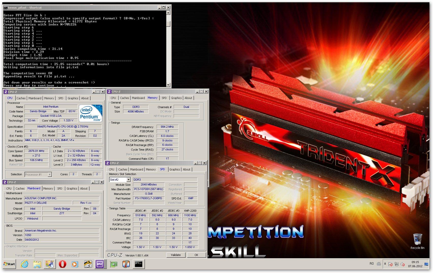433x273 pixels.
Task: Click the OK button in SPD window
Action: pyautogui.click(x=196, y=255)
